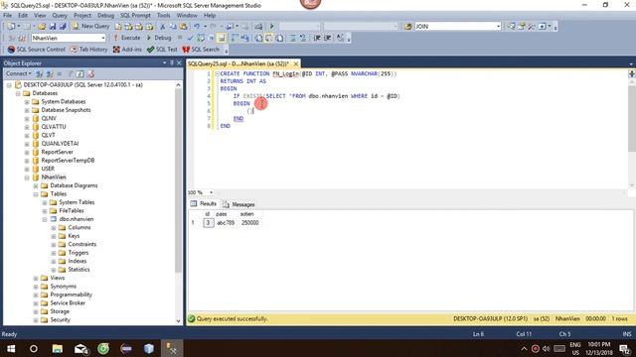Click the Refresh icon in Object Explorer
Image resolution: width=636 pixels, height=357 pixels.
[x=80, y=74]
